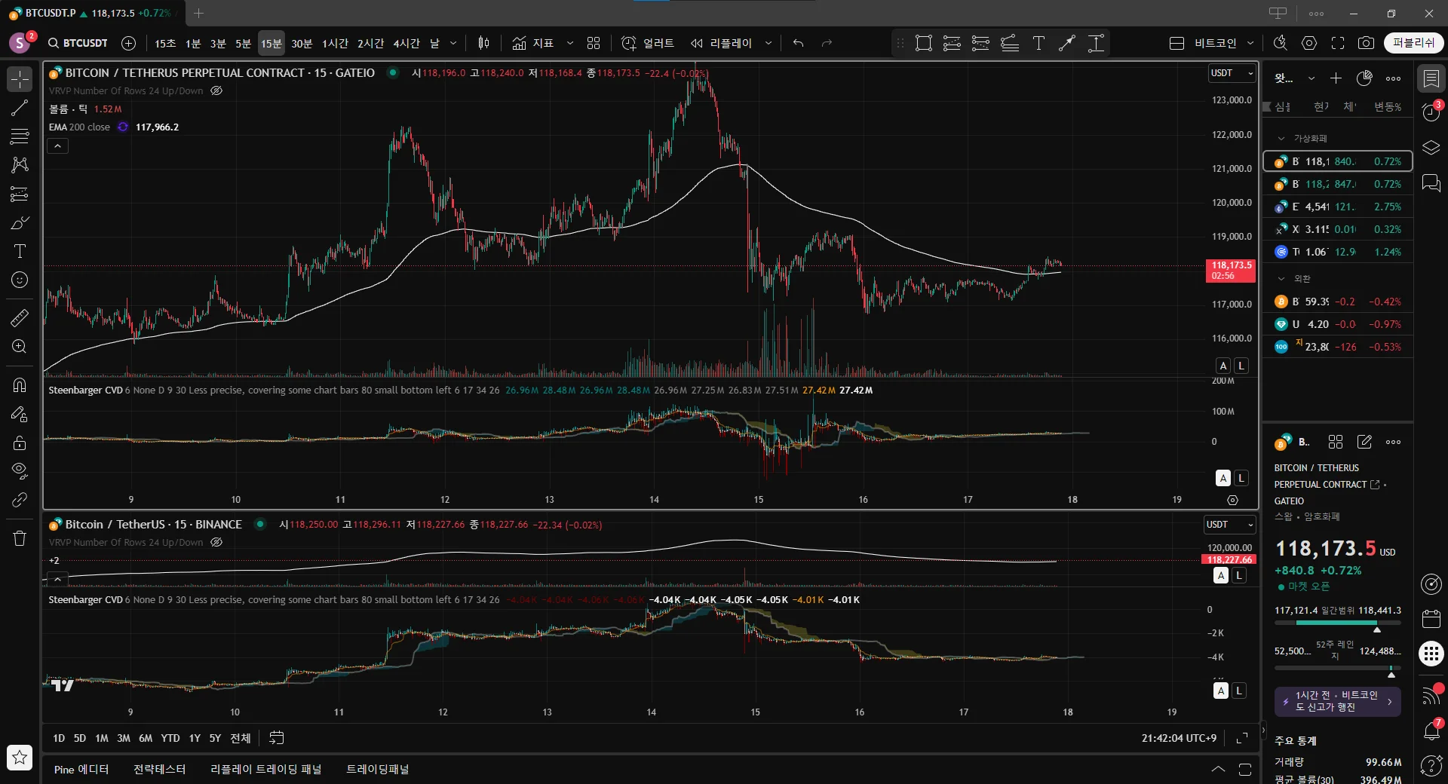Image resolution: width=1448 pixels, height=784 pixels.
Task: Collapse the GATEIO chart indicator legend
Action: pyautogui.click(x=57, y=145)
